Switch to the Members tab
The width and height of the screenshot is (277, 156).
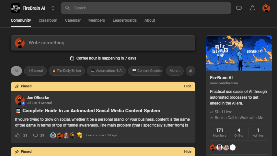[x=97, y=20]
